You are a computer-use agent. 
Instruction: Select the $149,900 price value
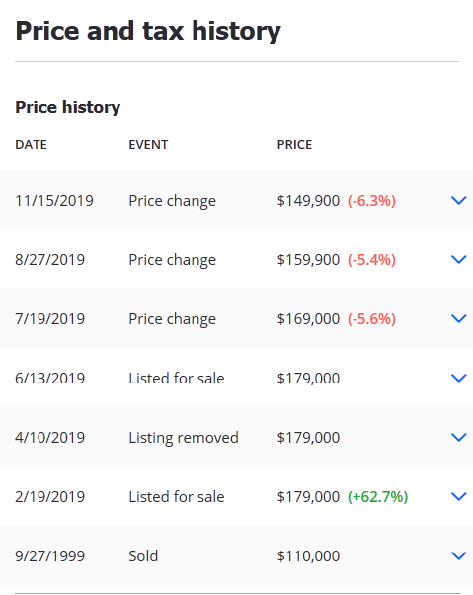308,201
